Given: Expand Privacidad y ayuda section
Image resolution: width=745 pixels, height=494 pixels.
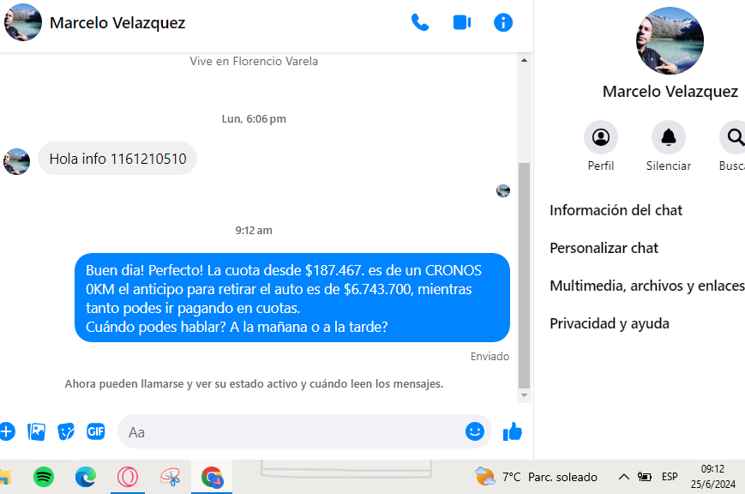Looking at the screenshot, I should tap(610, 324).
